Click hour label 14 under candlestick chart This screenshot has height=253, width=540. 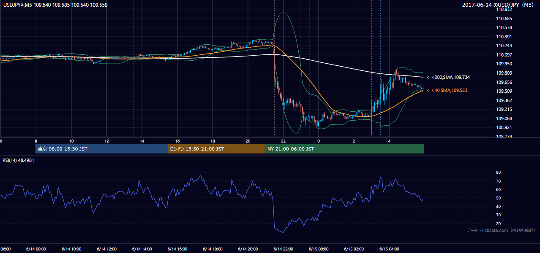click(142, 141)
